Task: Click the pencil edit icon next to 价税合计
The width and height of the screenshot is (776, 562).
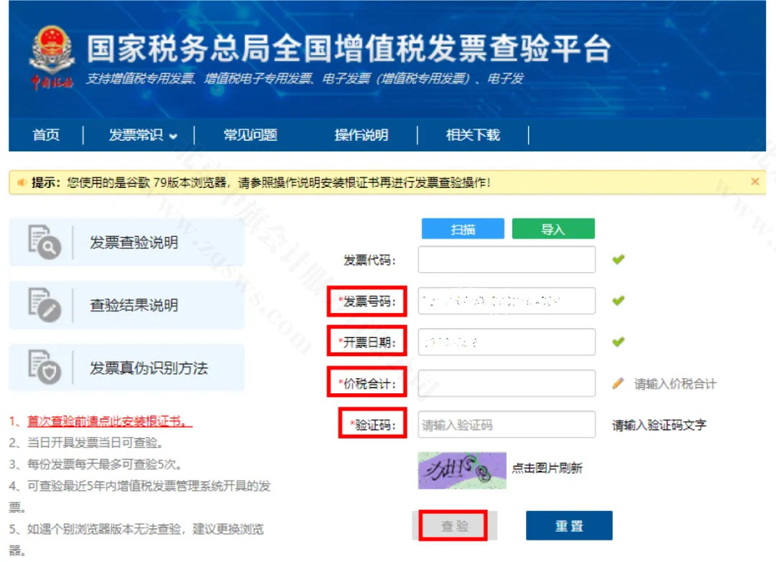Action: tap(619, 383)
